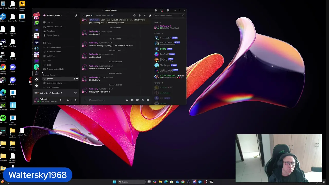Open the sticker picker
Viewport: 329px width, 185px height.
click(137, 100)
